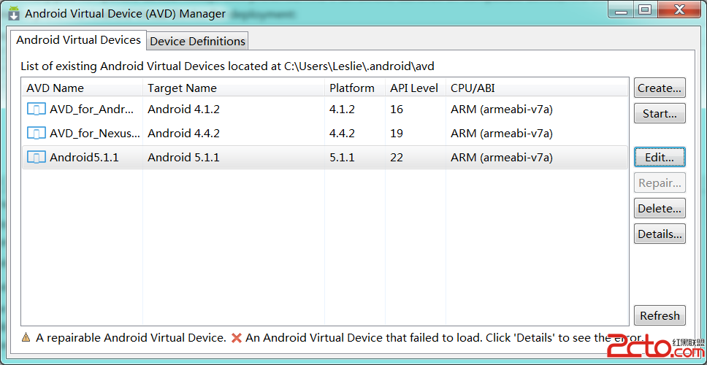Delete the selected AVD
This screenshot has width=707, height=365.
(660, 208)
